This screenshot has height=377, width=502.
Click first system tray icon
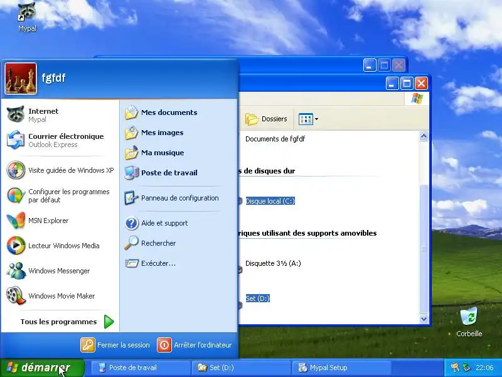click(x=454, y=368)
